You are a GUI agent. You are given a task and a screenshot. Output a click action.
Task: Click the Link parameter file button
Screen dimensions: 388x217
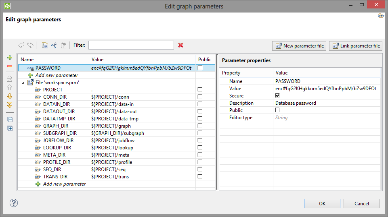click(x=356, y=46)
